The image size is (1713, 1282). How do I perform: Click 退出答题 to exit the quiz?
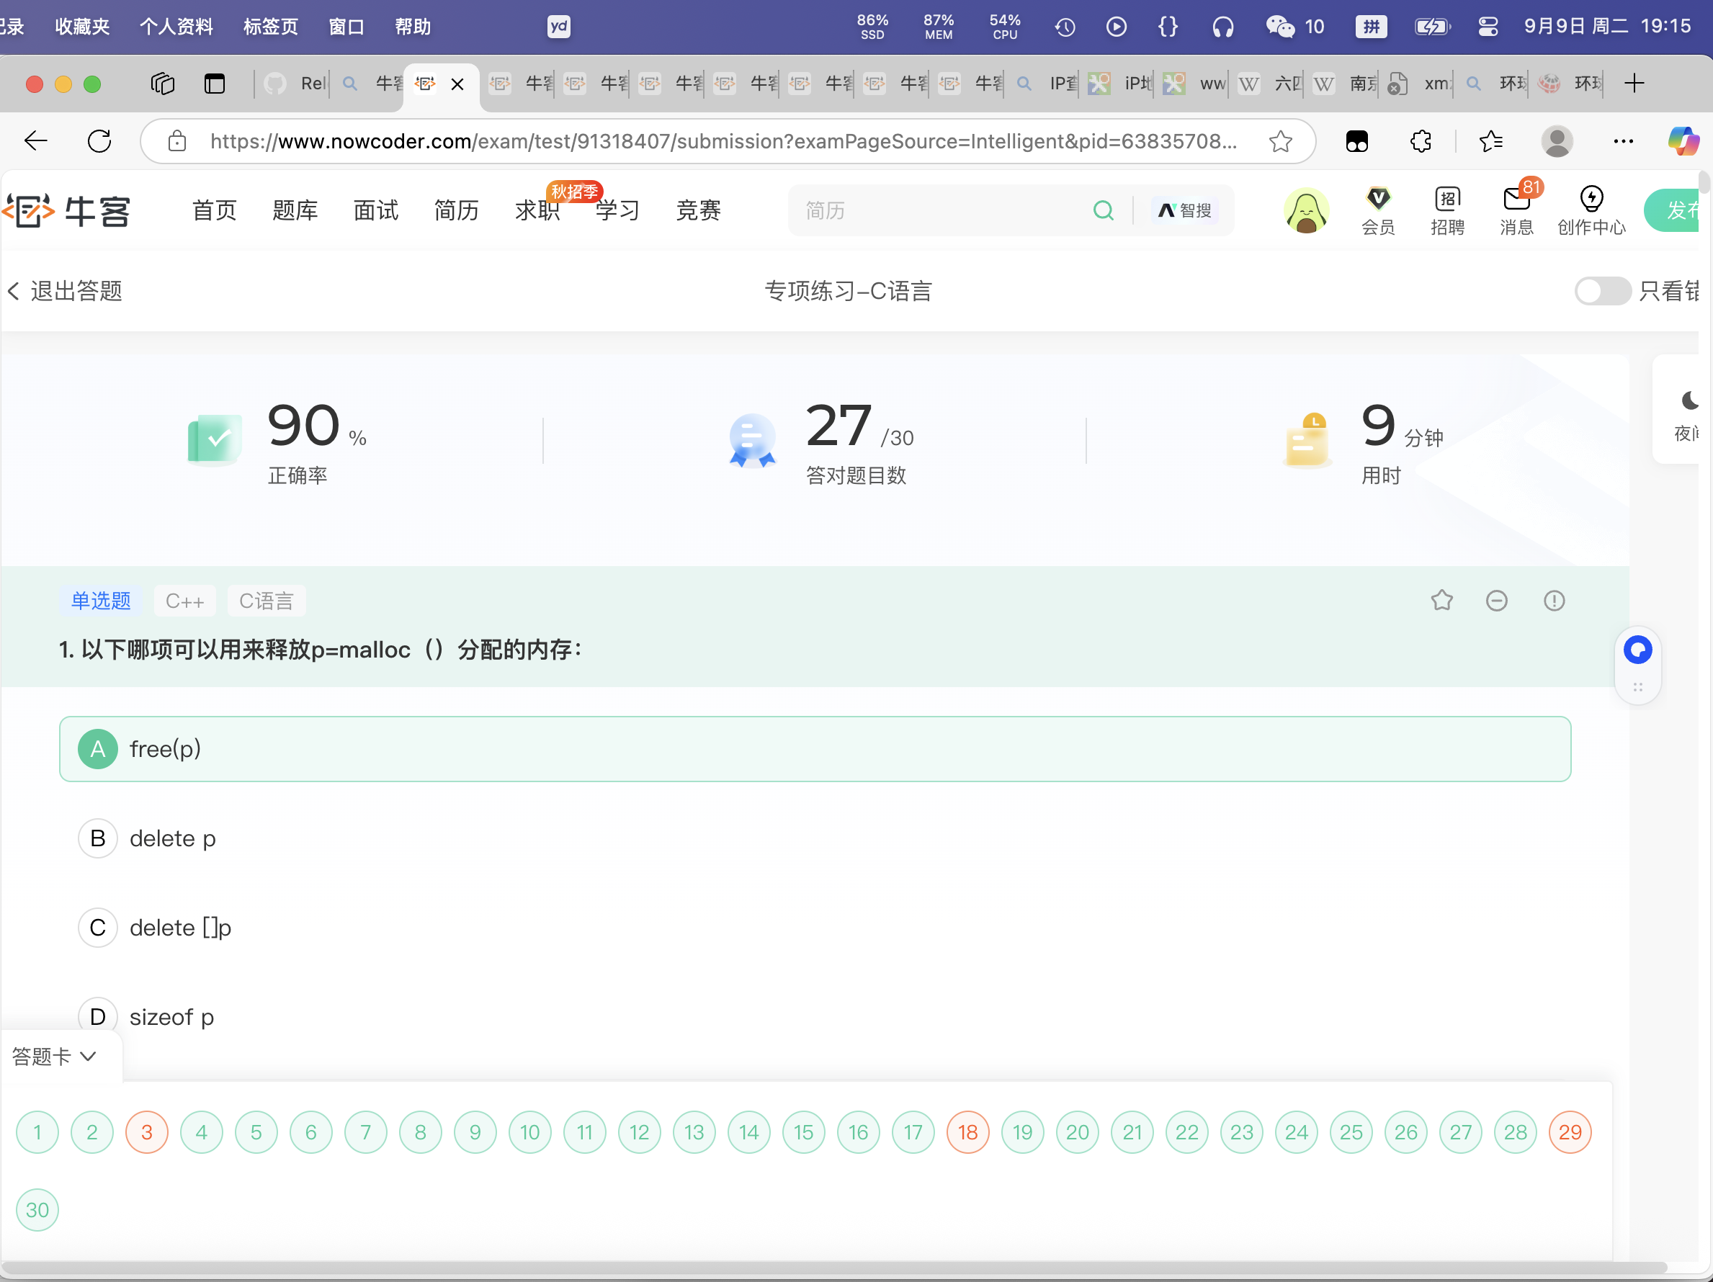(65, 291)
